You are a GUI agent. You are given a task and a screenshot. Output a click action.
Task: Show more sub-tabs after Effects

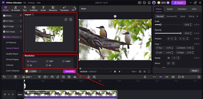coord(197,16)
